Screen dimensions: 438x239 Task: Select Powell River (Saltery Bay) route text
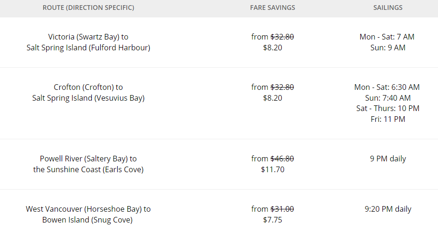pos(88,164)
